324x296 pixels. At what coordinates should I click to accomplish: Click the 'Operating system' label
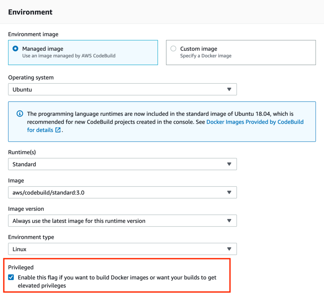coord(31,78)
